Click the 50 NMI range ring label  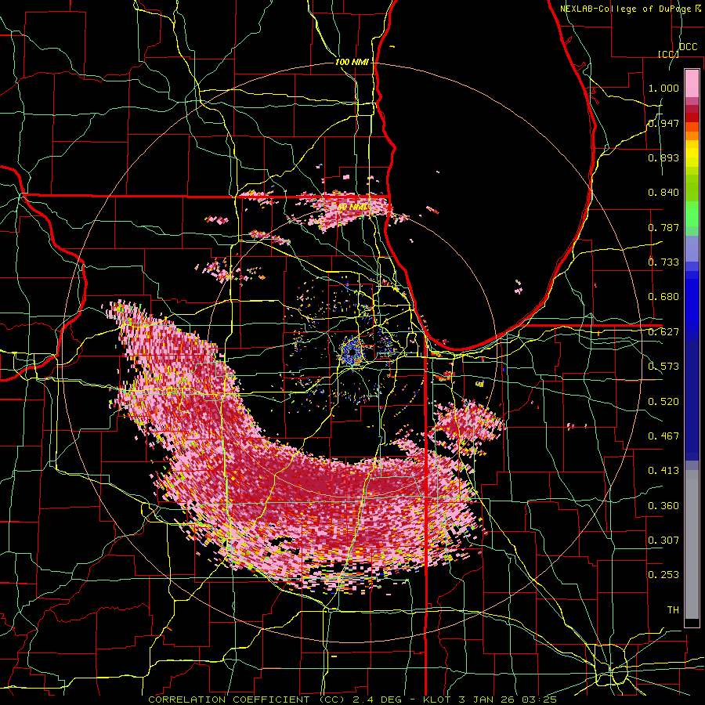click(353, 207)
